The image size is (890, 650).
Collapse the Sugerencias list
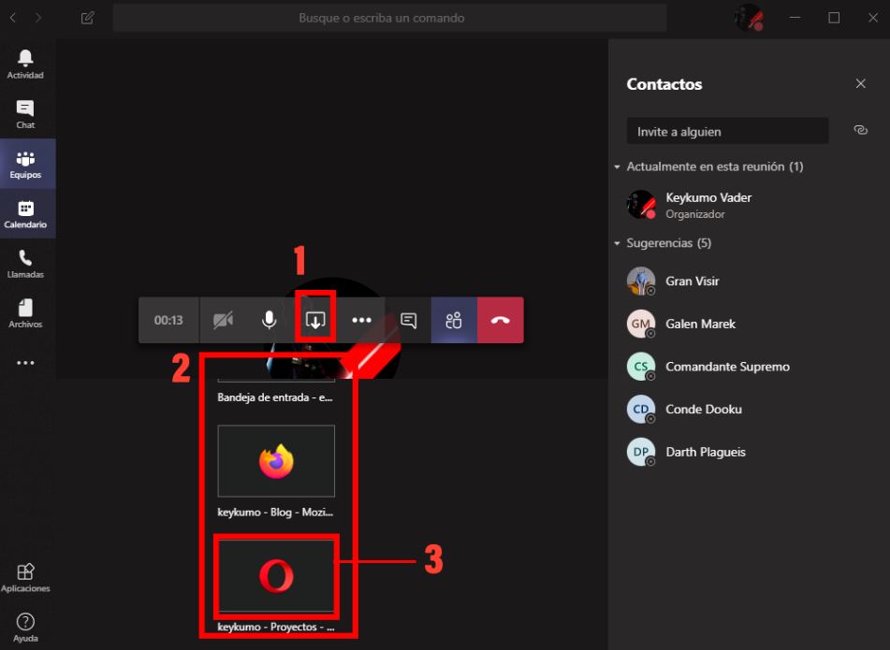click(x=618, y=242)
